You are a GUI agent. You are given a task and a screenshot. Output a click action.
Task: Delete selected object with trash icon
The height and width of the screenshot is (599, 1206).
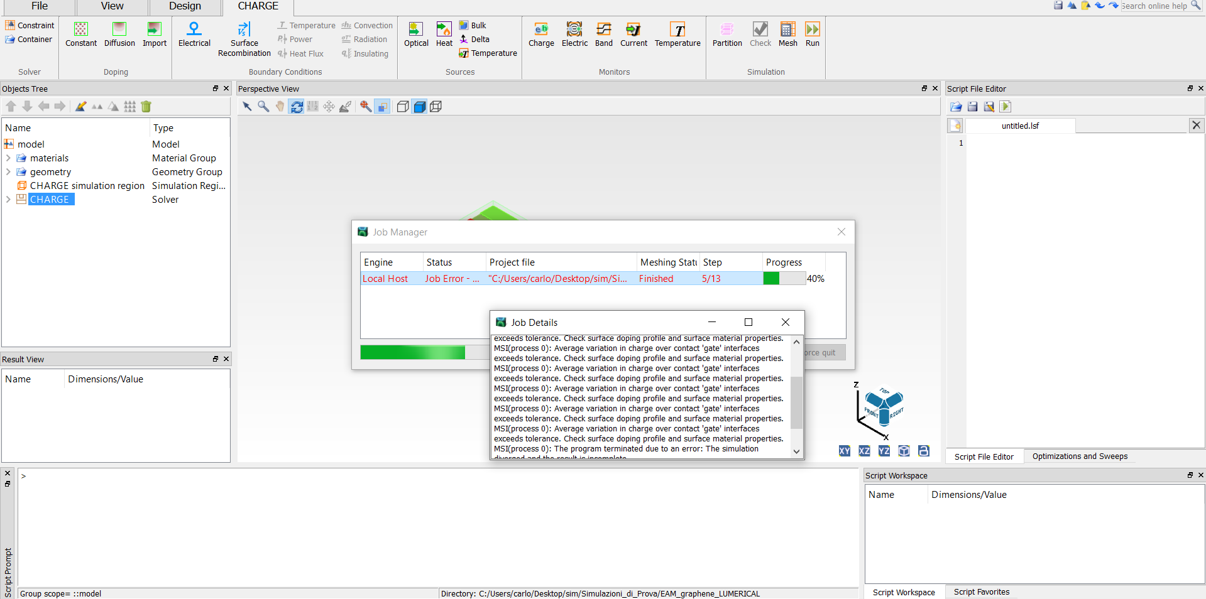pos(146,107)
